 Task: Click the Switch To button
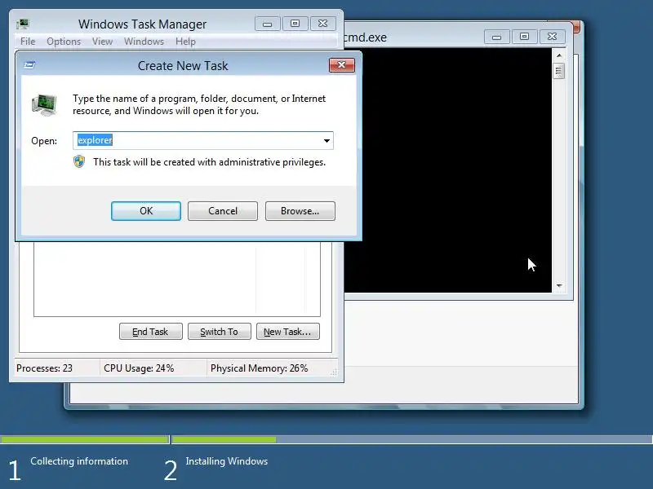tap(220, 332)
